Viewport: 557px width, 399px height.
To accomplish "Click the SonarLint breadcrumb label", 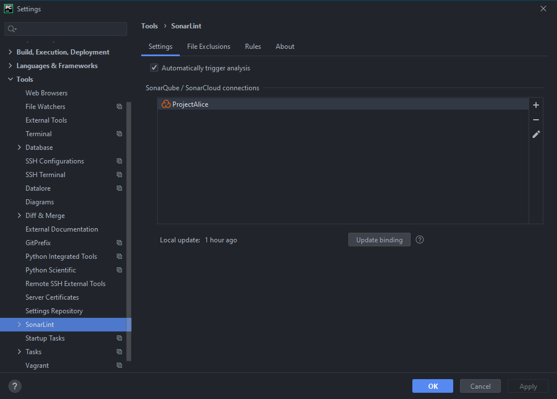I will [x=186, y=26].
